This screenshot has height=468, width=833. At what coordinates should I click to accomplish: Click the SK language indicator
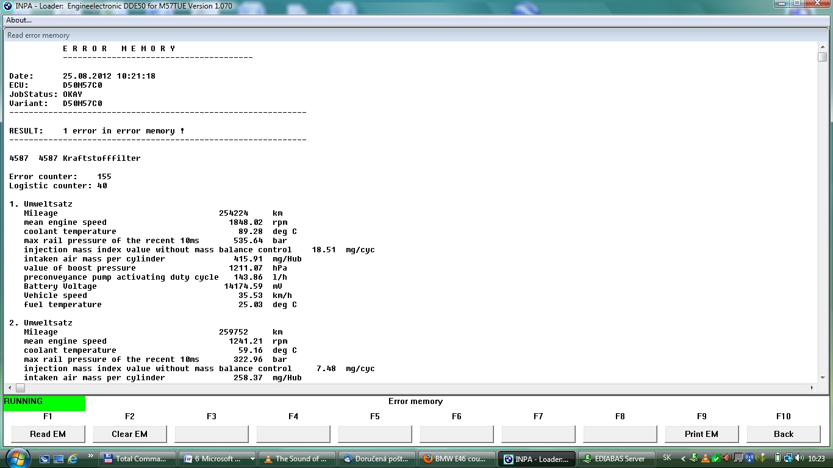(667, 458)
